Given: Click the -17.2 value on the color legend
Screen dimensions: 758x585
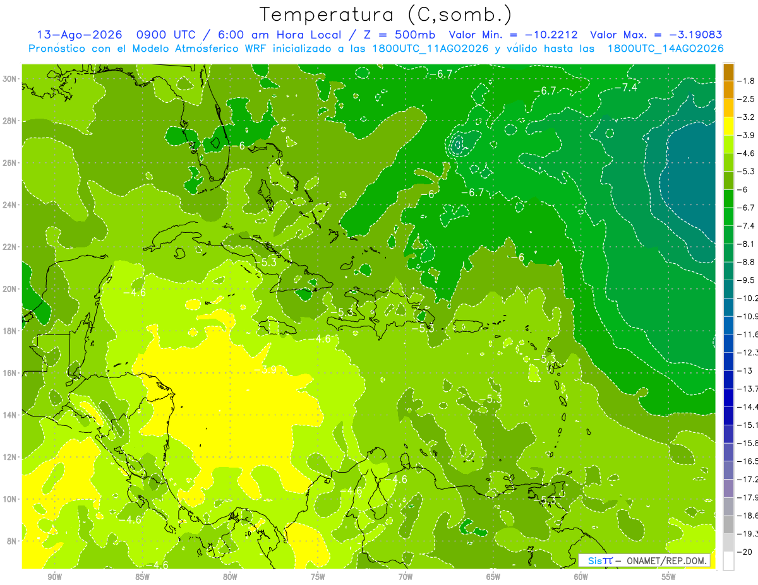Looking at the screenshot, I should (747, 479).
